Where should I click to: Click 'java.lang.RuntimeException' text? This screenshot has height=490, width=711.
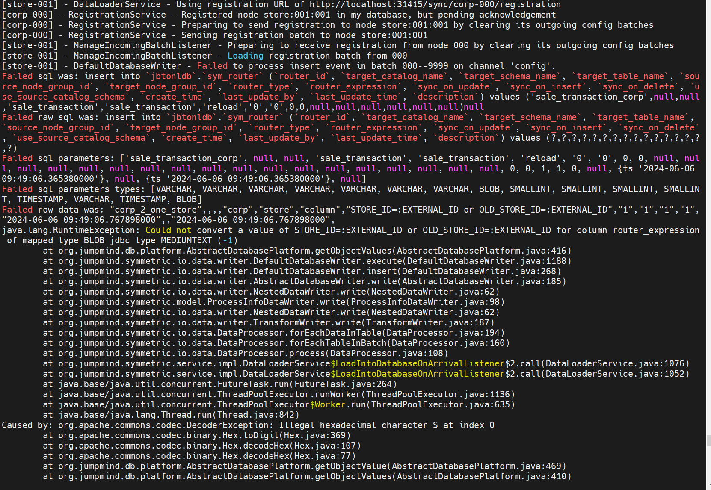pyautogui.click(x=71, y=230)
